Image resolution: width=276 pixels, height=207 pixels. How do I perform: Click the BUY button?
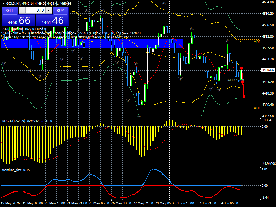click(60, 11)
